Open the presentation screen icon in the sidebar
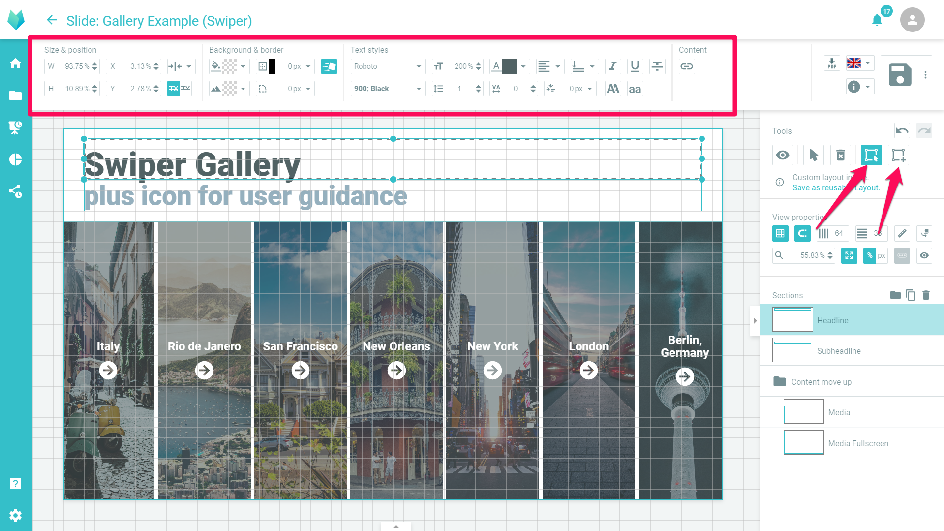This screenshot has height=531, width=944. [16, 127]
